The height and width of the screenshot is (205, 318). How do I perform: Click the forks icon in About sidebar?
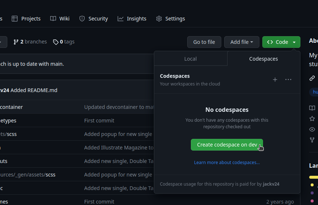point(312,140)
